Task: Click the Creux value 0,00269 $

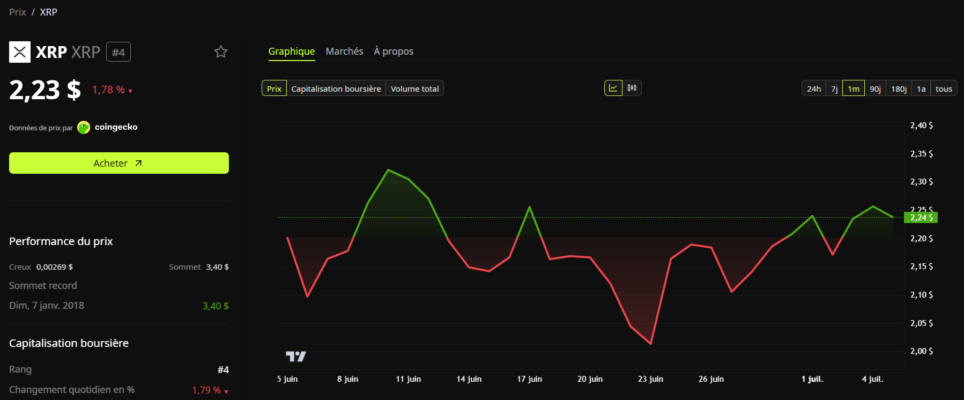Action: pyautogui.click(x=55, y=267)
